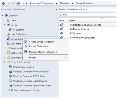Click the Device Collections breadcrumb
The image size is (117, 98).
click(85, 3)
